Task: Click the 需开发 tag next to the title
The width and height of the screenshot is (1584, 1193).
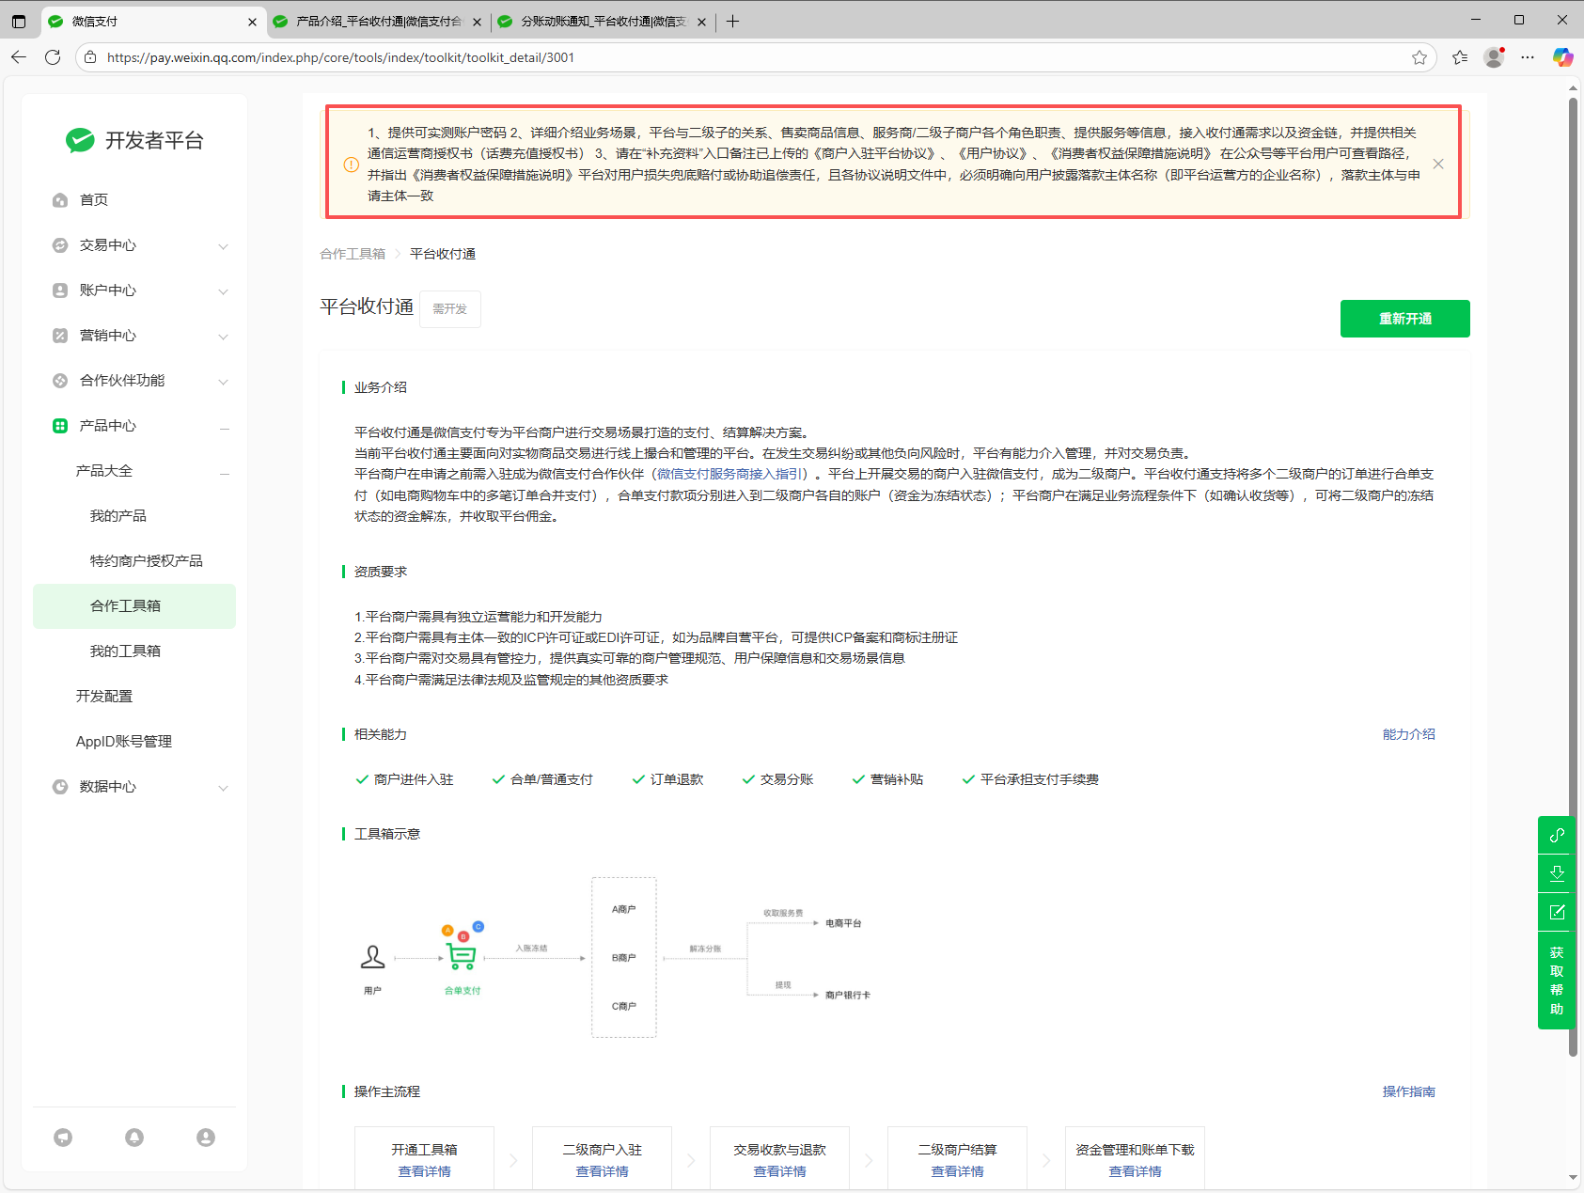Action: tap(450, 309)
